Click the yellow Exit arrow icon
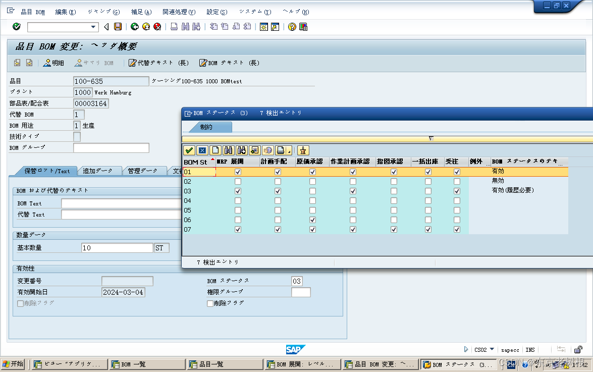The height and width of the screenshot is (372, 593). (146, 26)
